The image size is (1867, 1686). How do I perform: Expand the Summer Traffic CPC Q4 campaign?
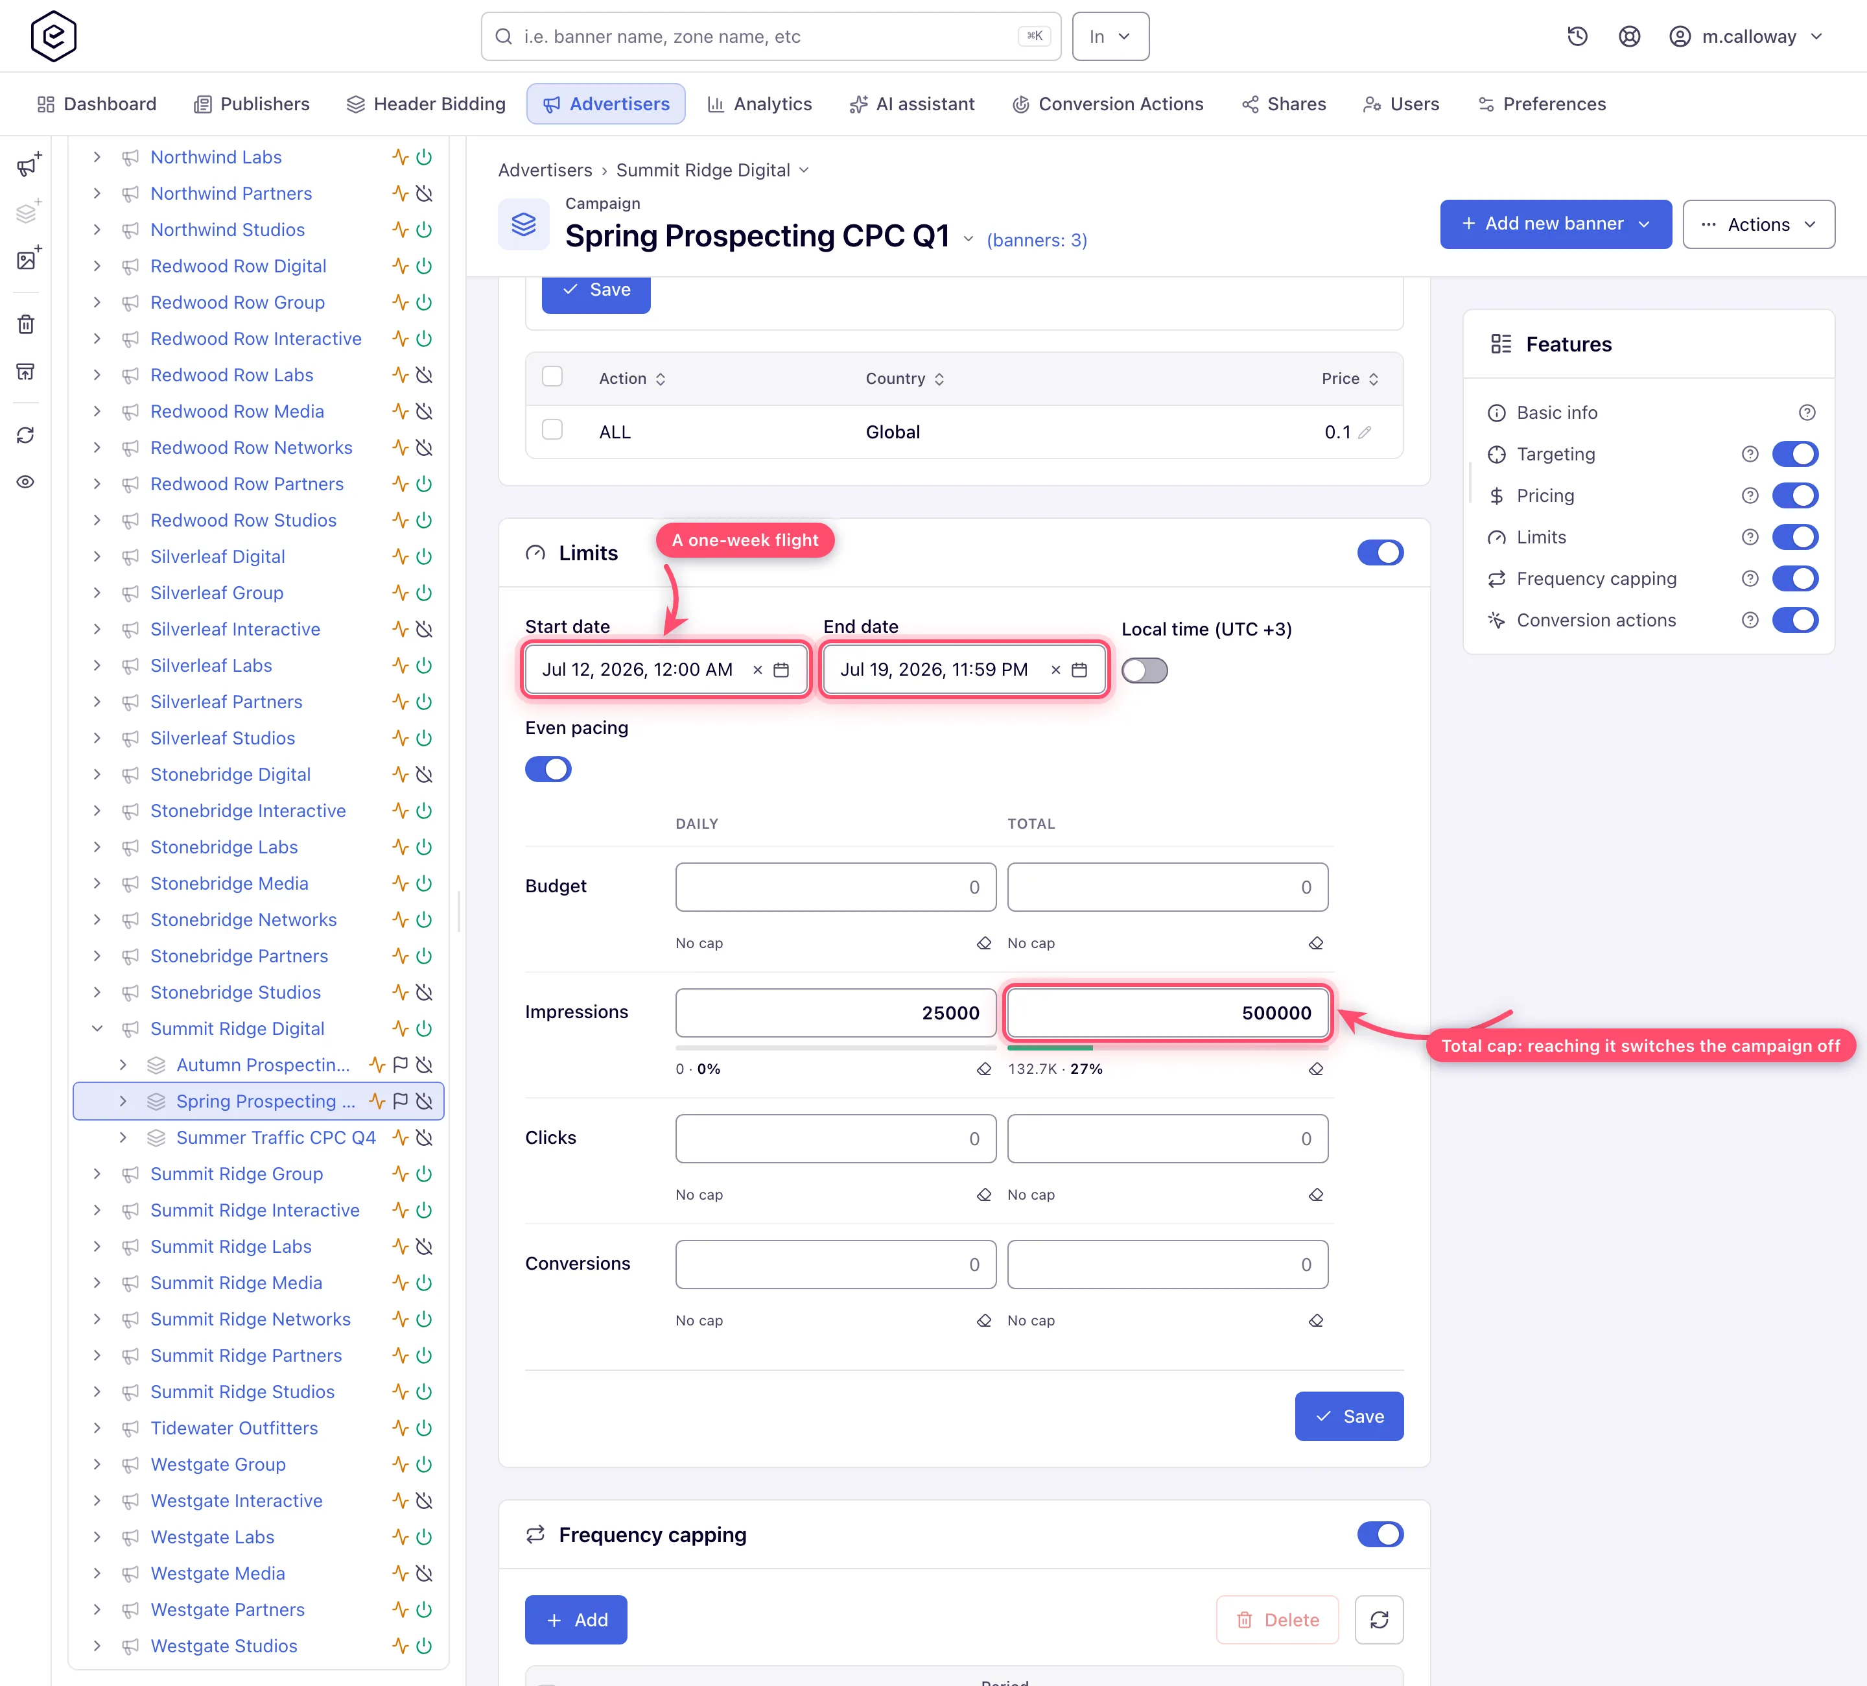(123, 1137)
